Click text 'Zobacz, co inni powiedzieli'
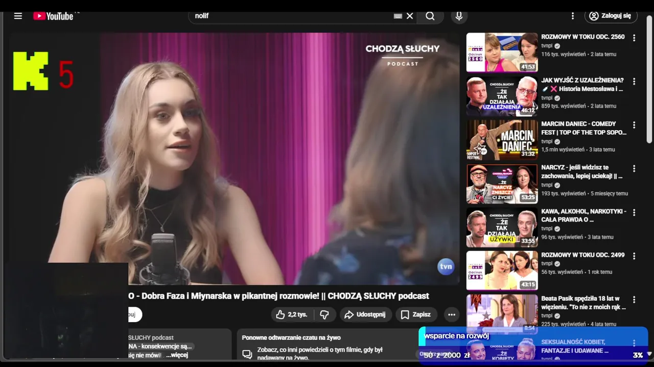The width and height of the screenshot is (654, 367). pos(319,350)
